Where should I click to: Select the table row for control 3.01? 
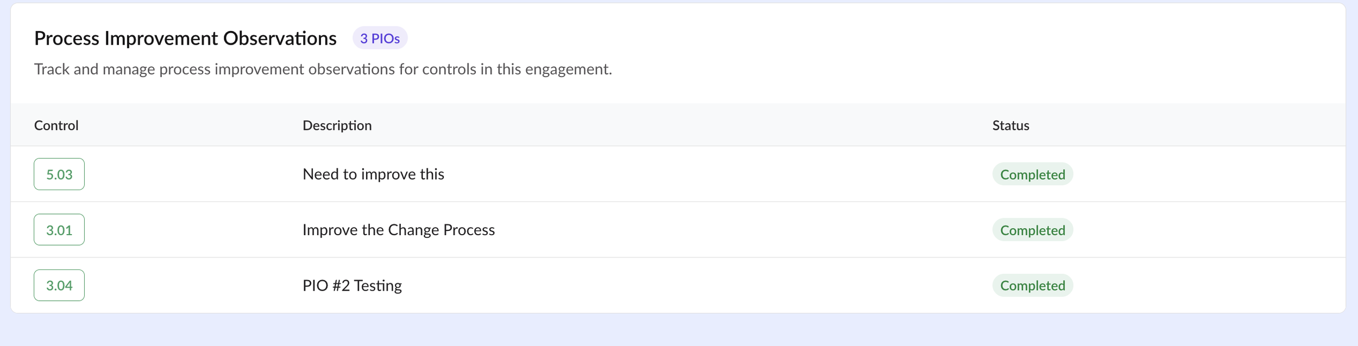[x=678, y=230]
